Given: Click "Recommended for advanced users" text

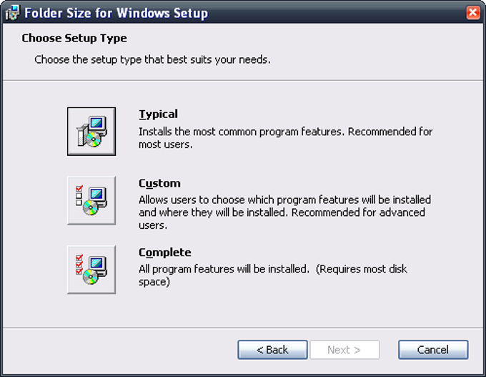Looking at the screenshot, I should 357,212.
